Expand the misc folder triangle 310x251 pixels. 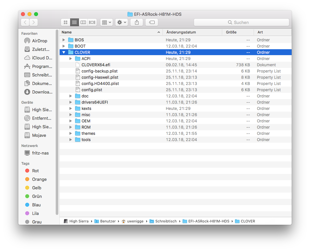(70, 115)
